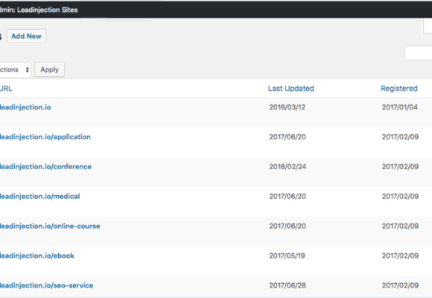432x298 pixels.
Task: Select the 2018/03/12 last updated cell
Action: click(x=287, y=107)
